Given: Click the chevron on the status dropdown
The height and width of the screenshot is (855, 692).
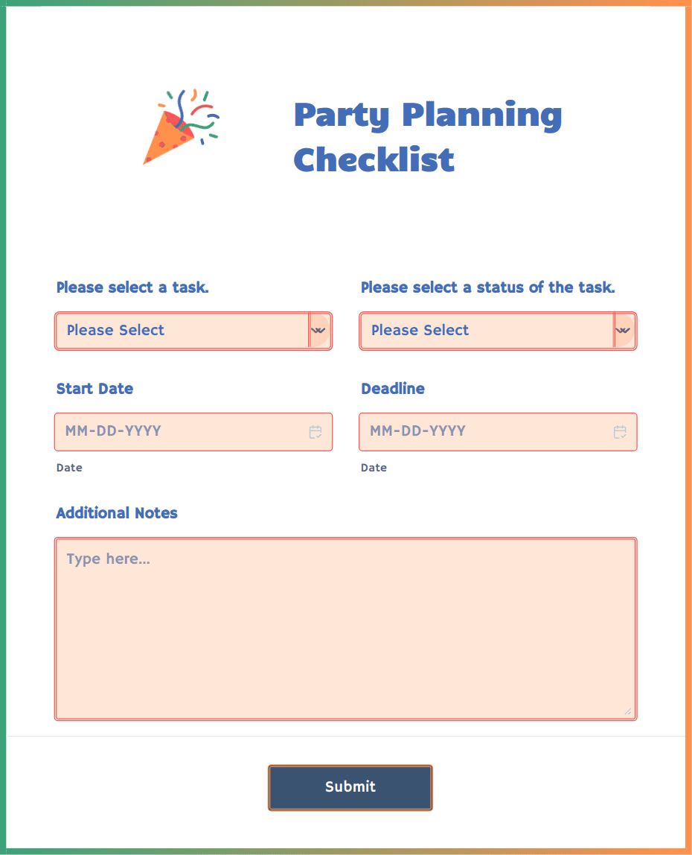Looking at the screenshot, I should click(x=624, y=331).
